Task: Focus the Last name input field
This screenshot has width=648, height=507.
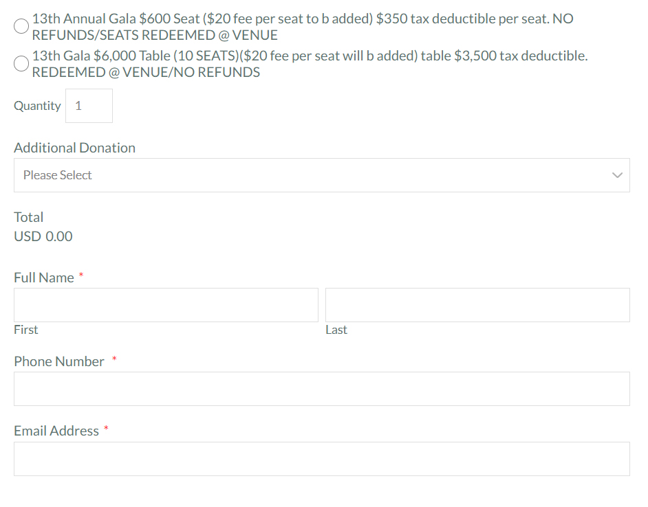Action: tap(477, 305)
